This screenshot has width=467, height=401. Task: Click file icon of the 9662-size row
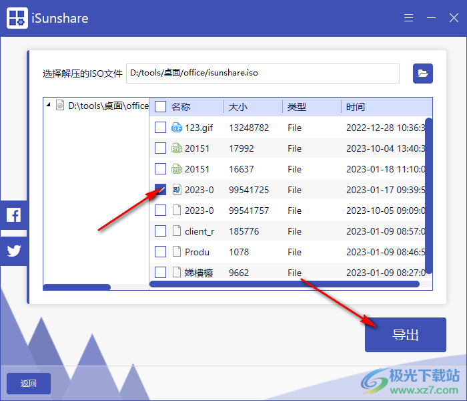tap(177, 272)
